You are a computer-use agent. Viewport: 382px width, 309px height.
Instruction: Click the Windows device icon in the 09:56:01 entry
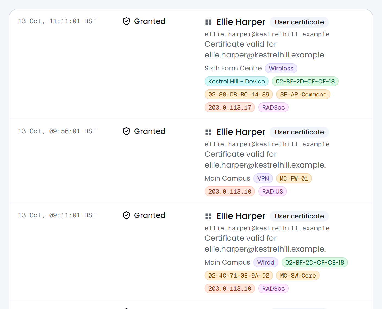pos(208,132)
